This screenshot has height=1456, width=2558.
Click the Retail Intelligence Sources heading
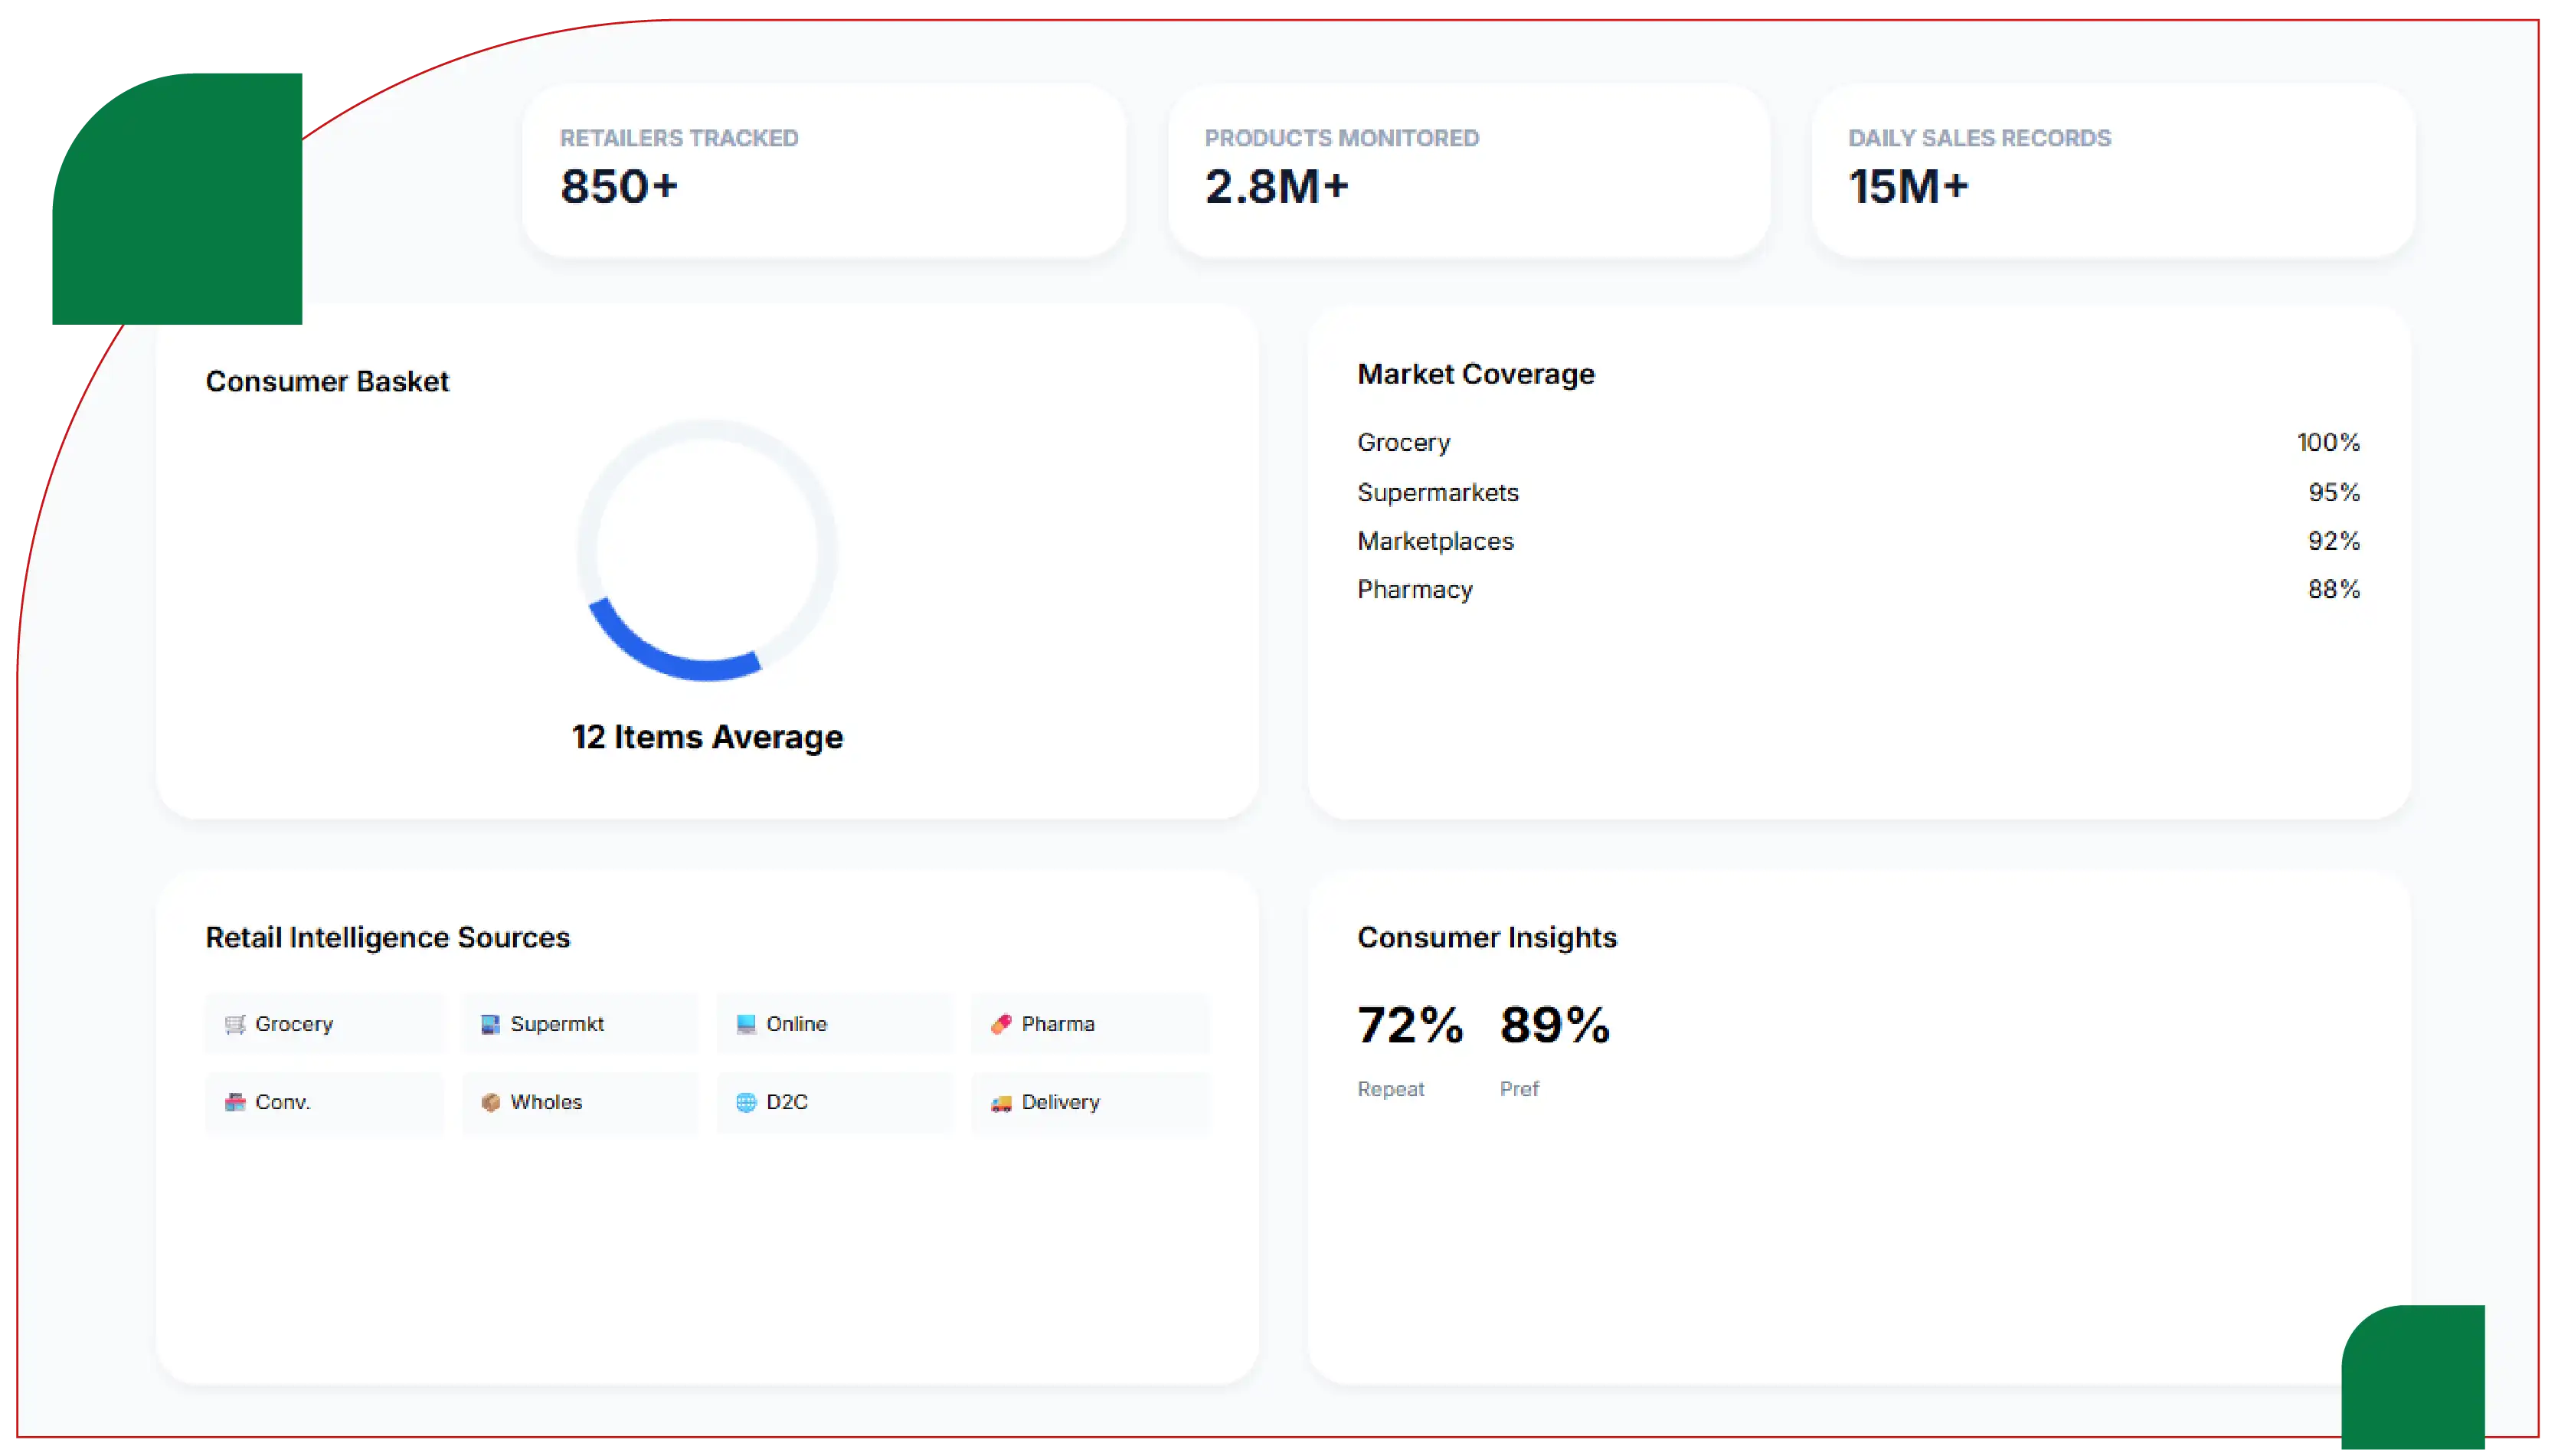coord(388,938)
